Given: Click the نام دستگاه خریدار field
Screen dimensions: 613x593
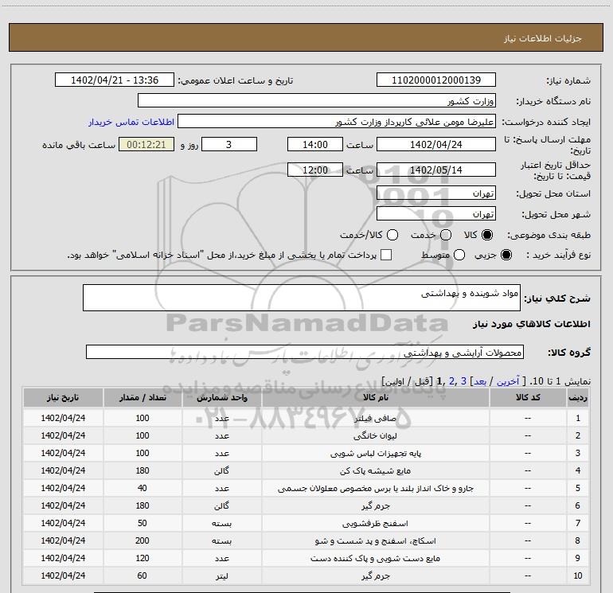Looking at the screenshot, I should (x=317, y=101).
